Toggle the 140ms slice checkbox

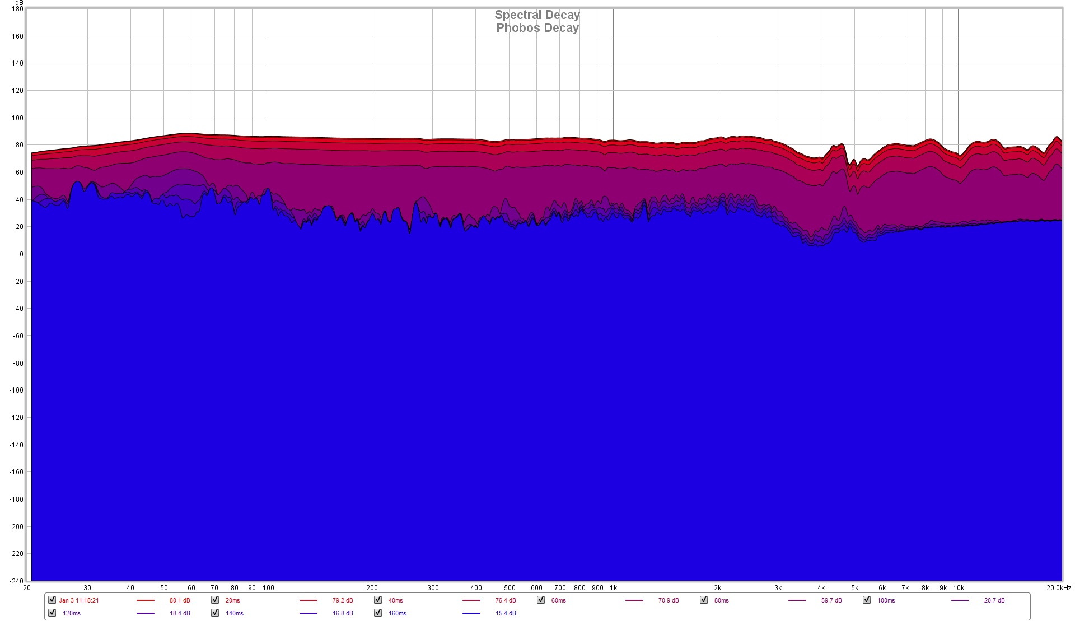(x=215, y=613)
